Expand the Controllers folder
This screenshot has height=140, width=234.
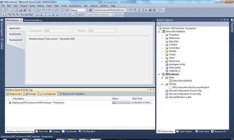(162, 48)
